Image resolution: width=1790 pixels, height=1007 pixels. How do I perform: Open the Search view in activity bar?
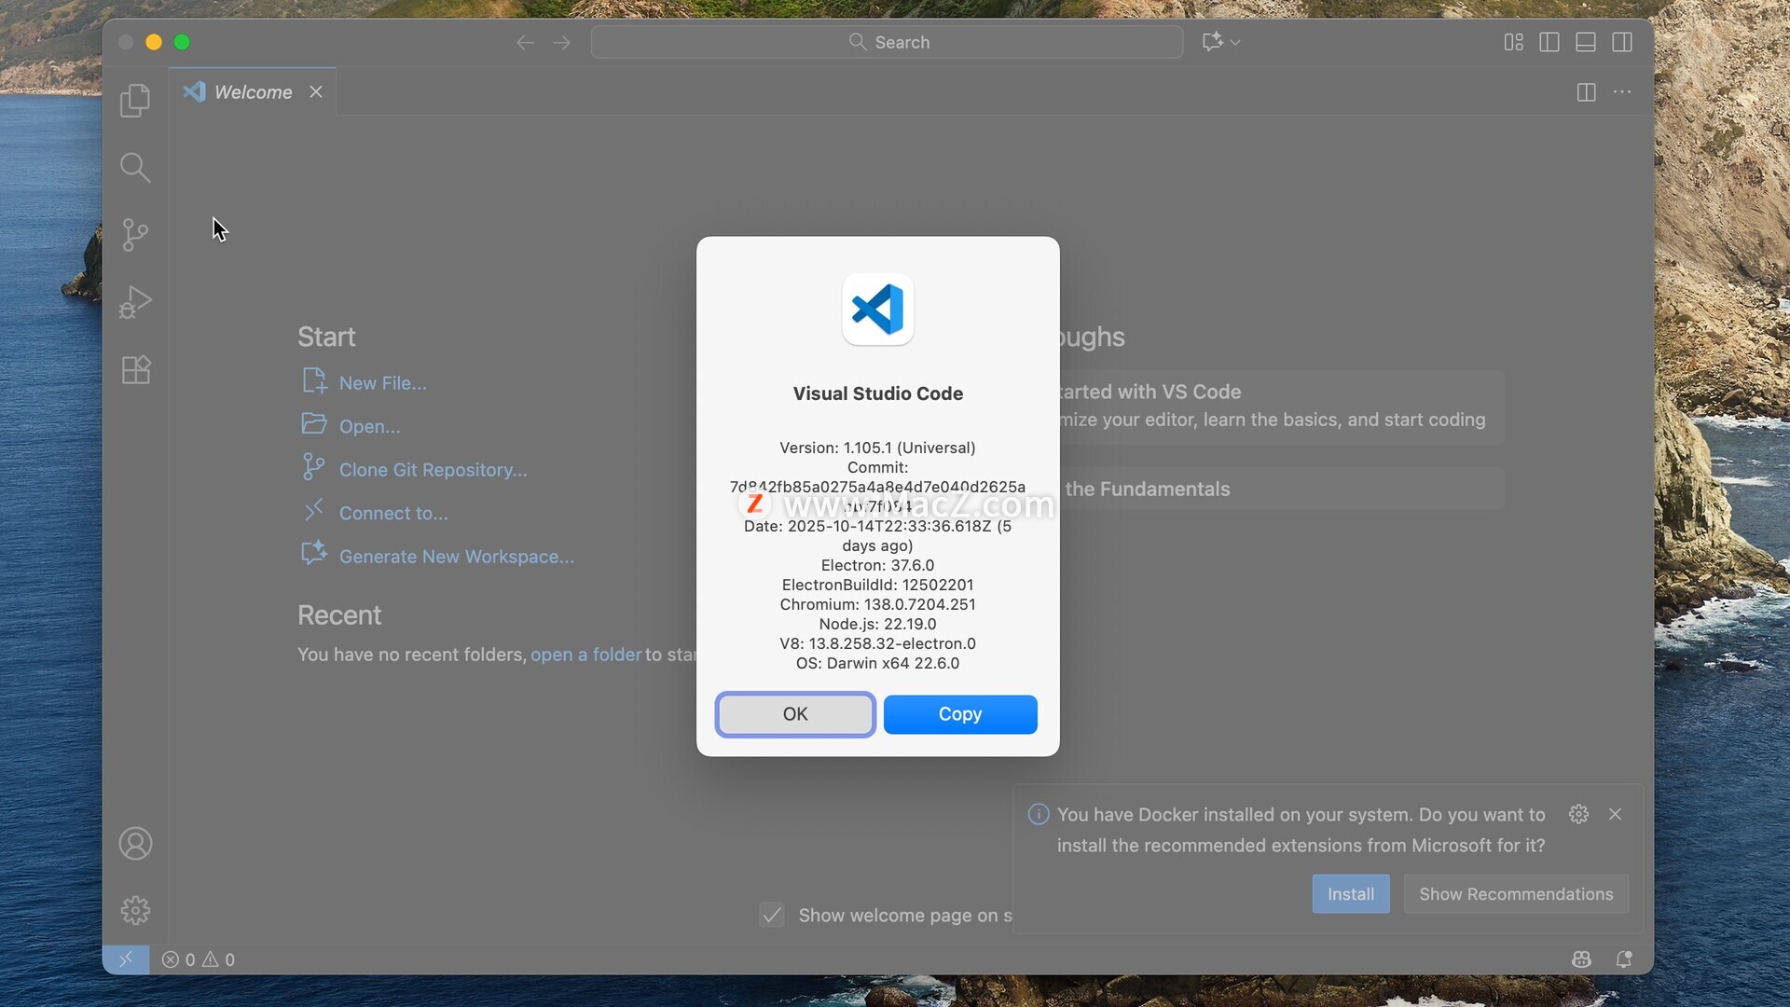point(135,168)
